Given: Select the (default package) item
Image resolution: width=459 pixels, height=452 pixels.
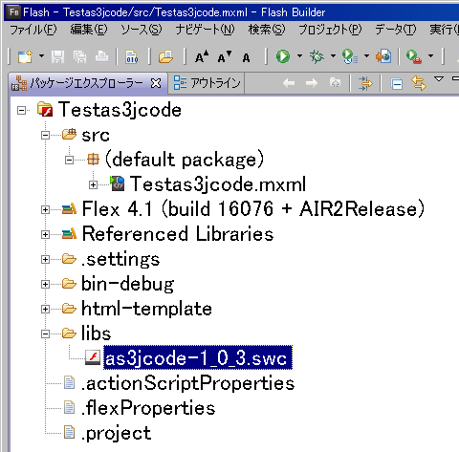Looking at the screenshot, I should pyautogui.click(x=185, y=160).
